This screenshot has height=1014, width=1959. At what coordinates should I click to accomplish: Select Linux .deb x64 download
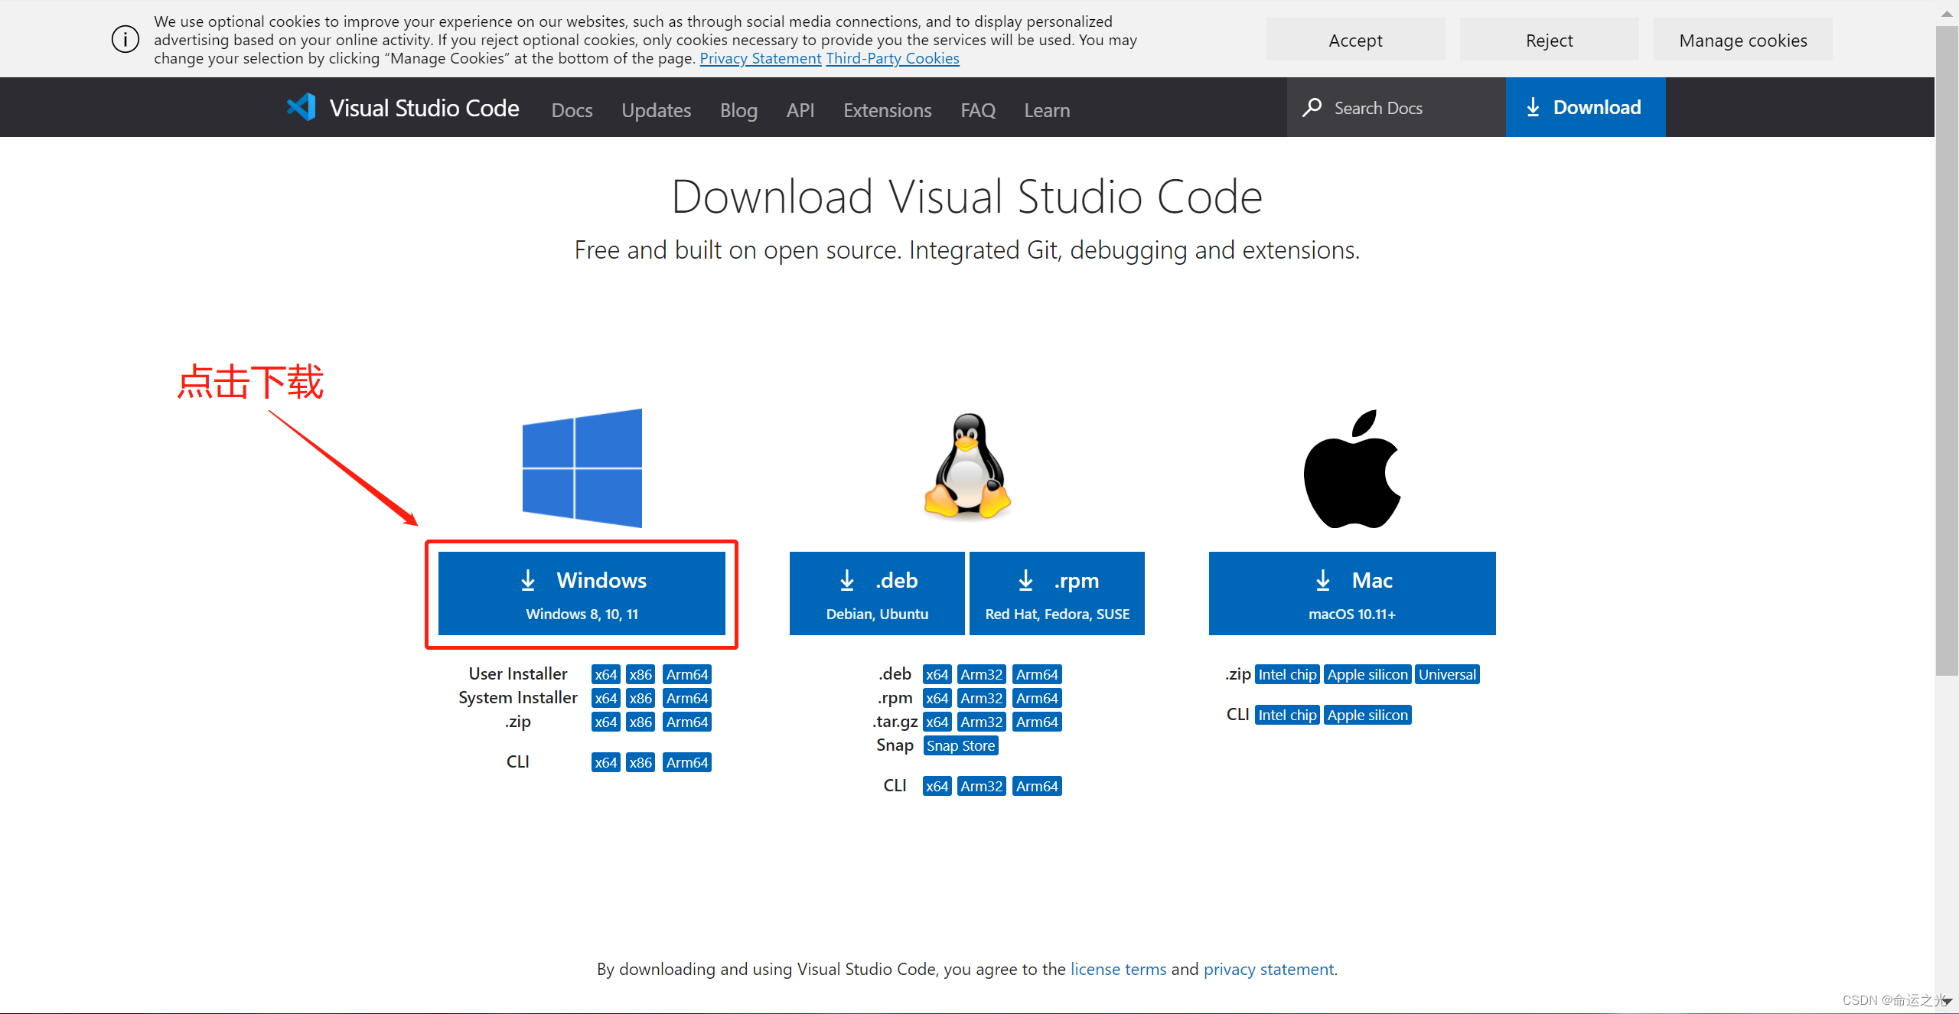click(x=937, y=674)
